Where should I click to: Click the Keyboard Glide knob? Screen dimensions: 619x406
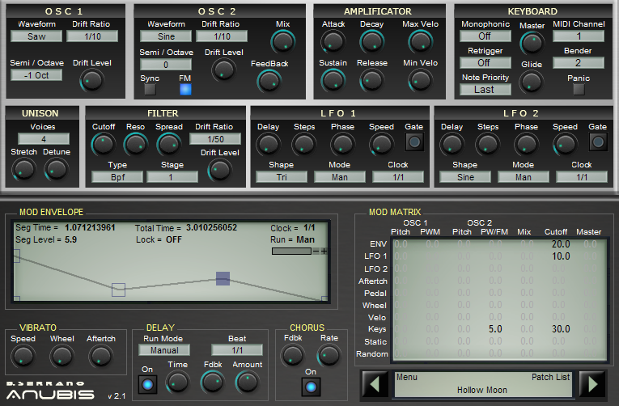531,81
